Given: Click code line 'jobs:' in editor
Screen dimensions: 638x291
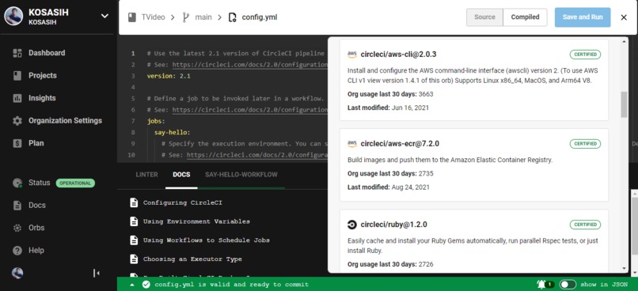Looking at the screenshot, I should [x=156, y=121].
